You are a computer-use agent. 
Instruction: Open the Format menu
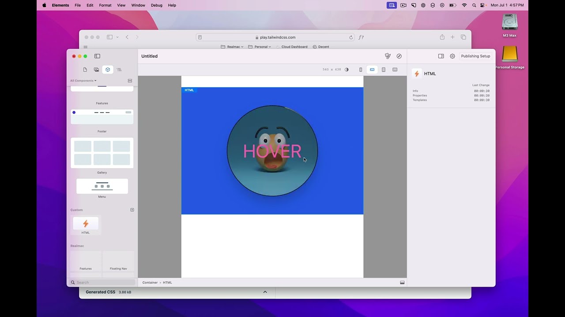coord(105,5)
